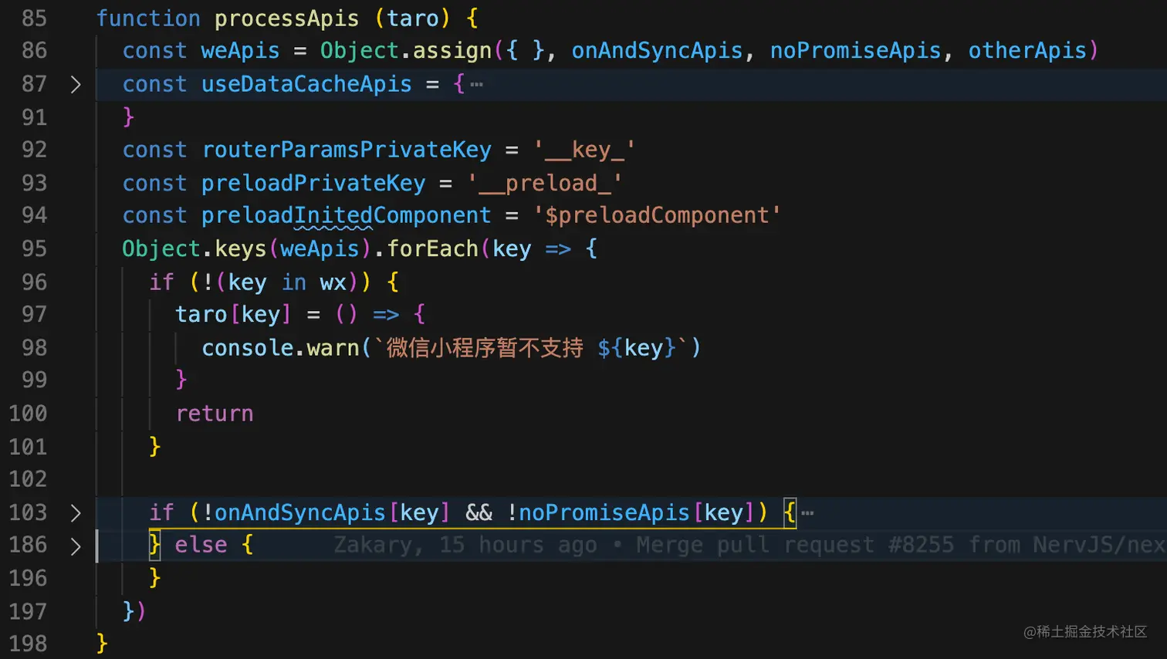Click the '$preloadComponent' string literal

(x=657, y=215)
